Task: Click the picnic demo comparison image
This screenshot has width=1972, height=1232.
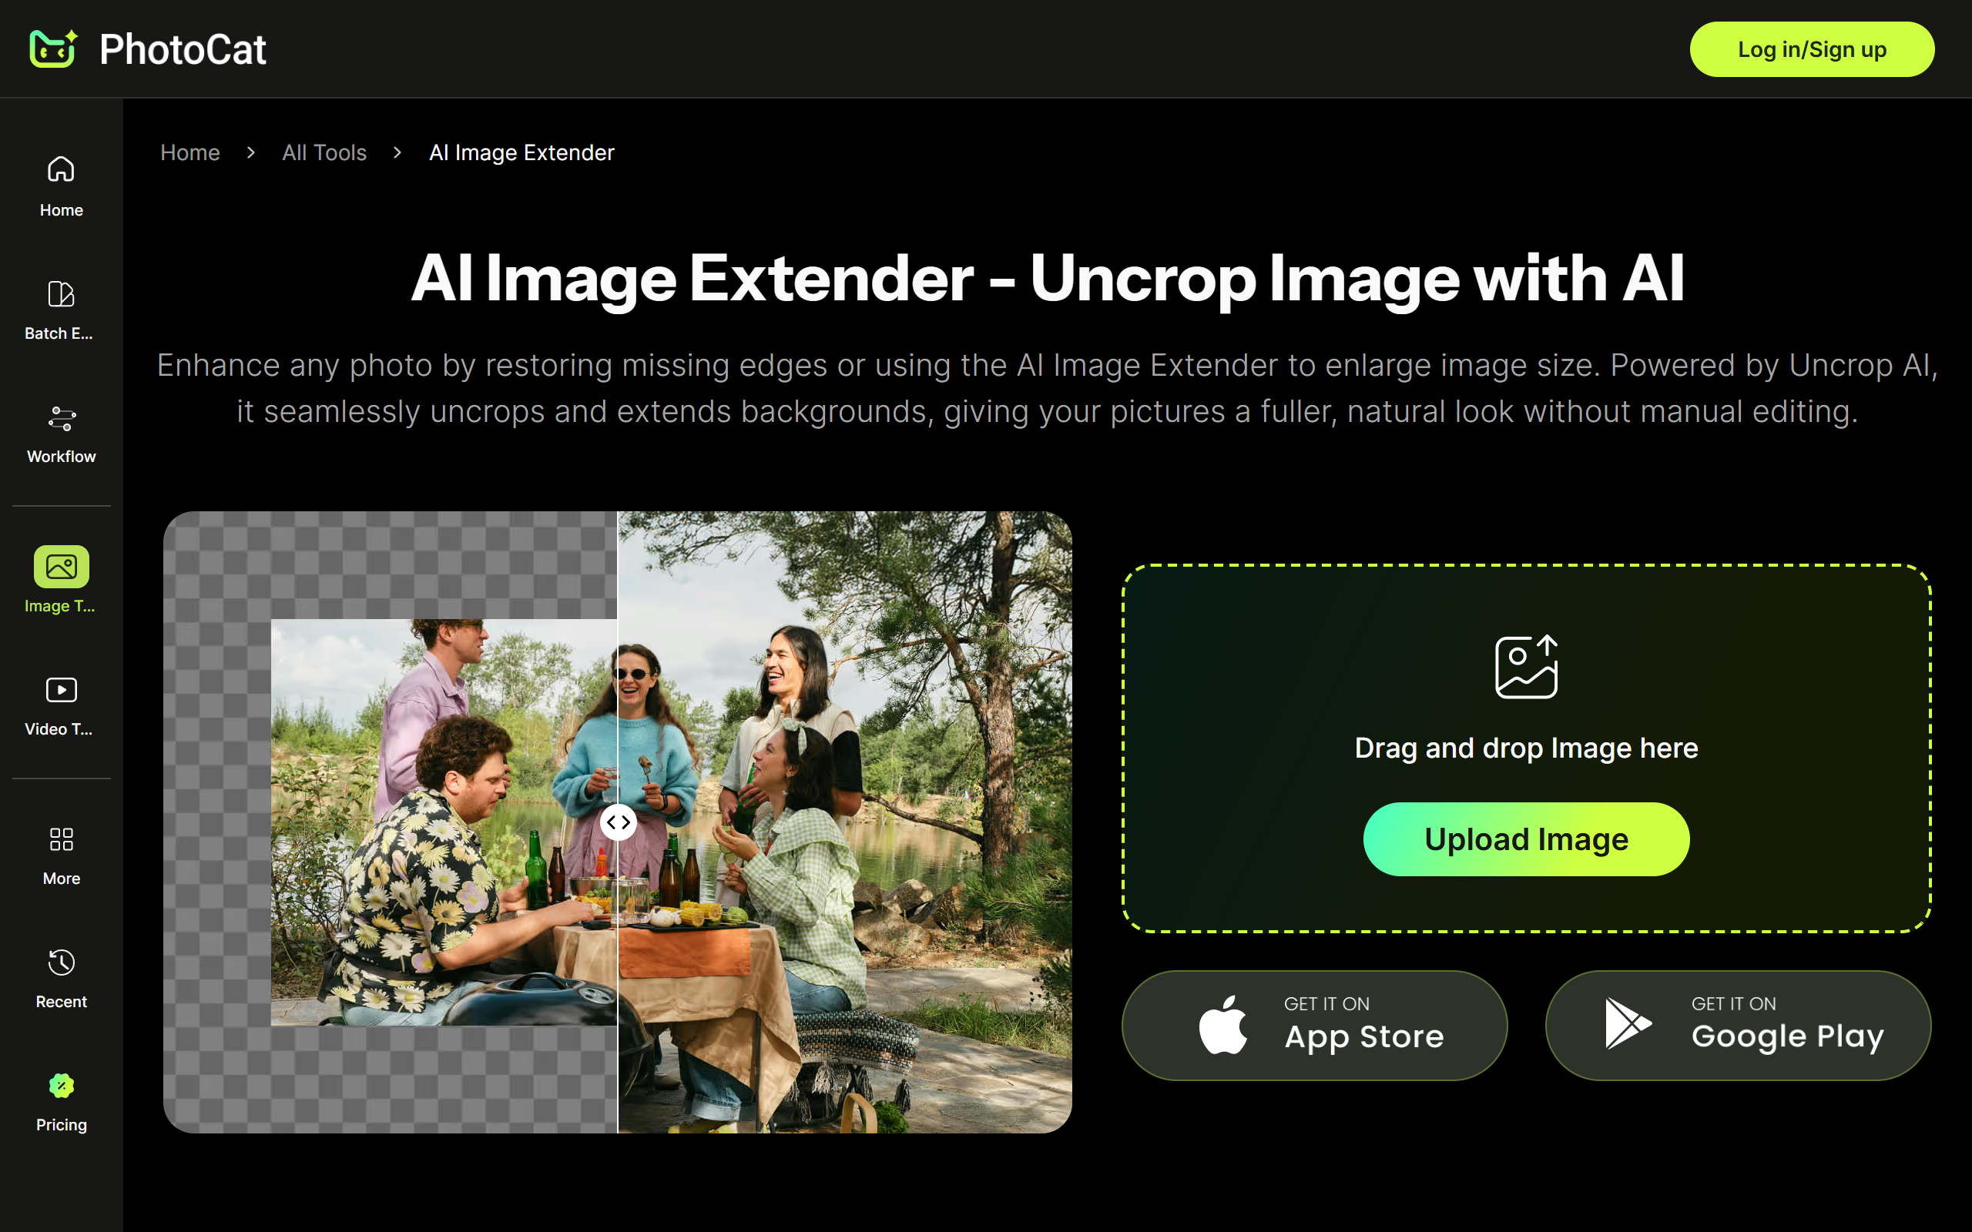Action: [618, 822]
